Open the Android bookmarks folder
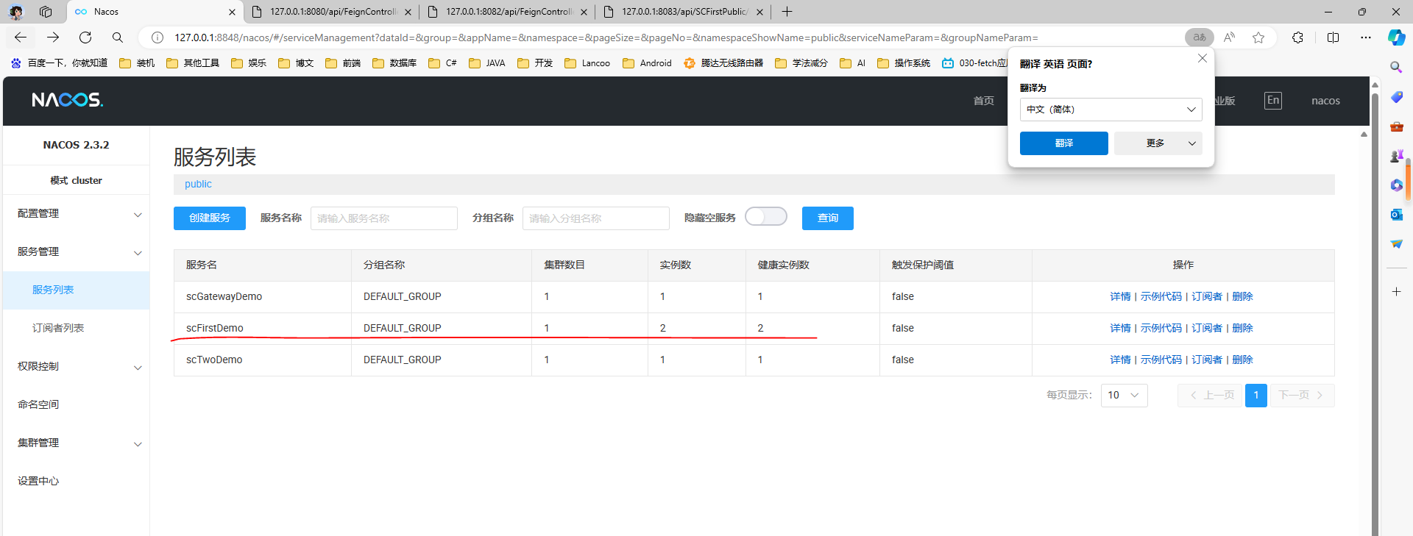This screenshot has width=1413, height=536. pos(648,63)
